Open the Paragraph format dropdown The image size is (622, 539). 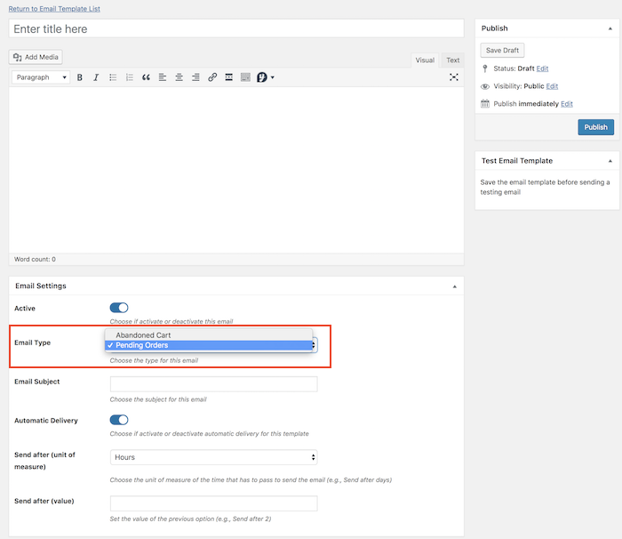tap(42, 77)
